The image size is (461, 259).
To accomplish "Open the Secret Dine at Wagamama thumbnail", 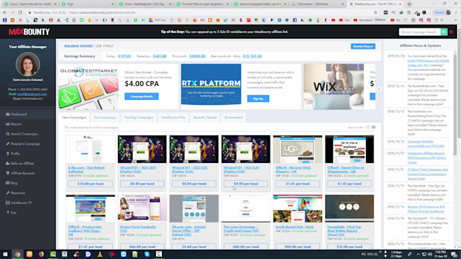I will click(349, 149).
